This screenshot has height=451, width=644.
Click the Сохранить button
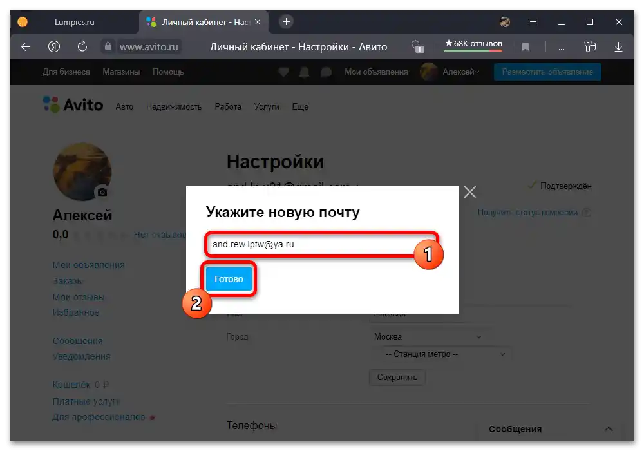point(397,377)
